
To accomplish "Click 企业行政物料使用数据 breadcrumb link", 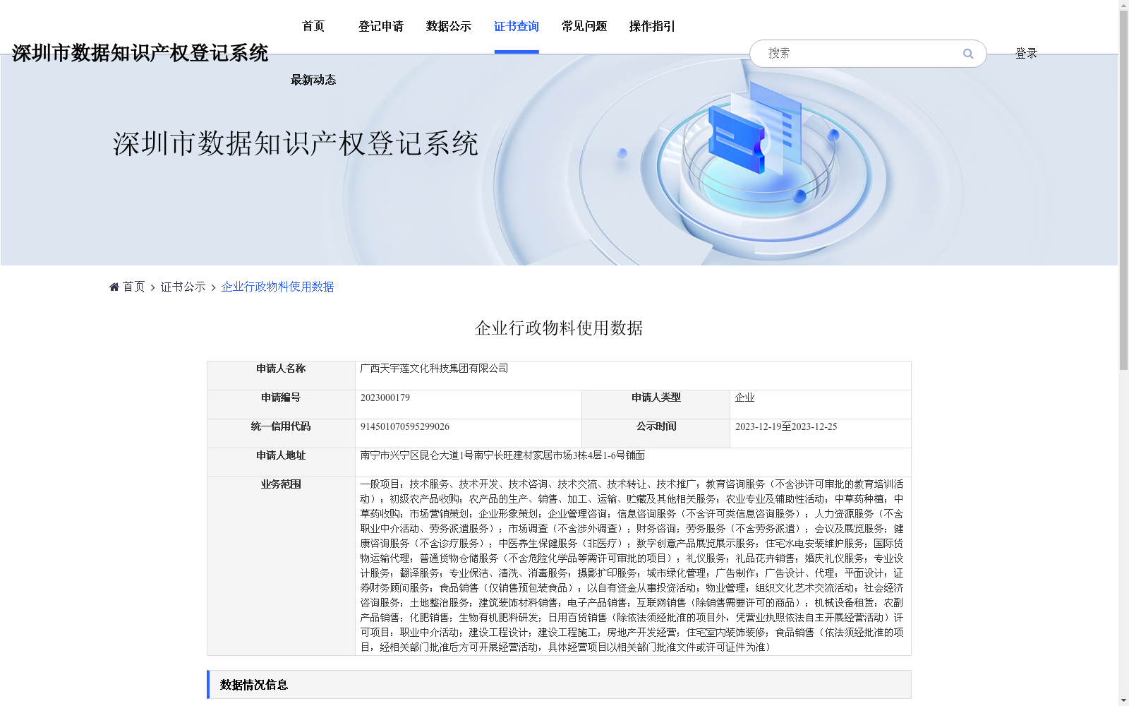I will click(277, 287).
